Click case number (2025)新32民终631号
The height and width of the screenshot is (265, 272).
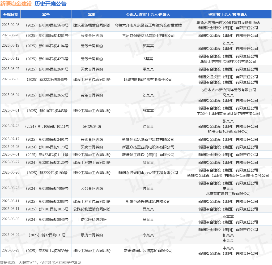[47, 235]
